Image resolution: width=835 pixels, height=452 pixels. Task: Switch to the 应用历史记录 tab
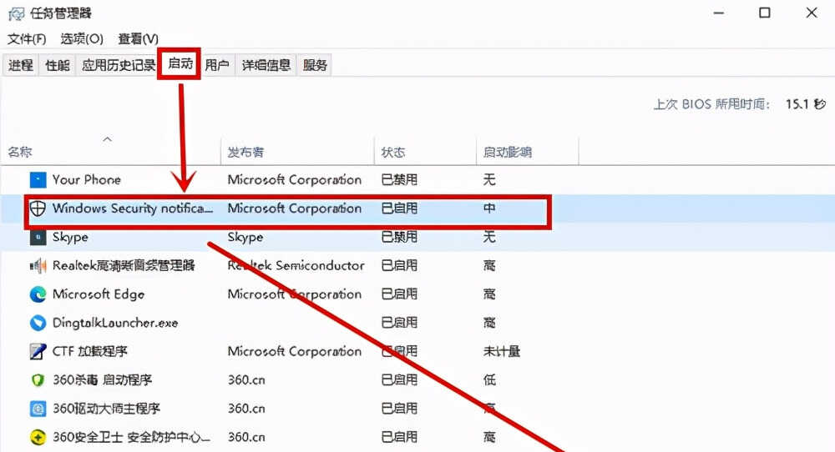[x=119, y=65]
